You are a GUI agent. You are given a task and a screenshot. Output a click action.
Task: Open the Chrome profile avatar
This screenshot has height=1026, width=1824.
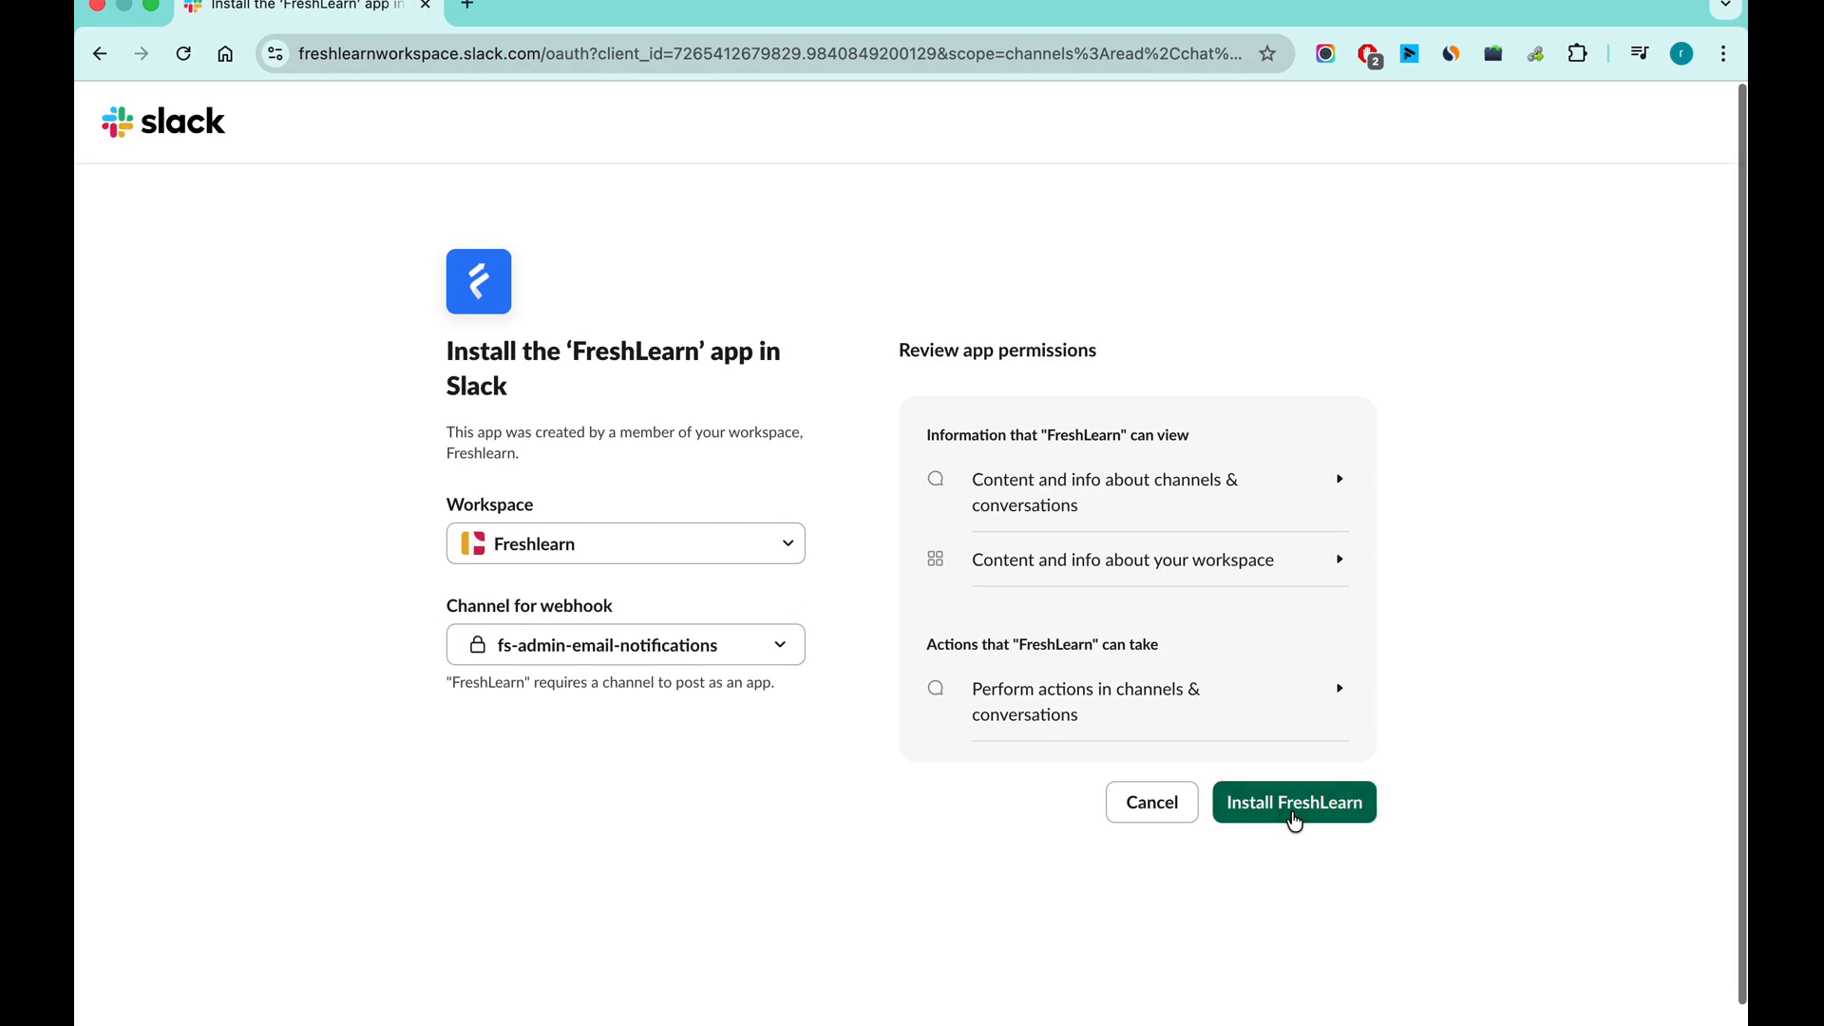point(1681,54)
